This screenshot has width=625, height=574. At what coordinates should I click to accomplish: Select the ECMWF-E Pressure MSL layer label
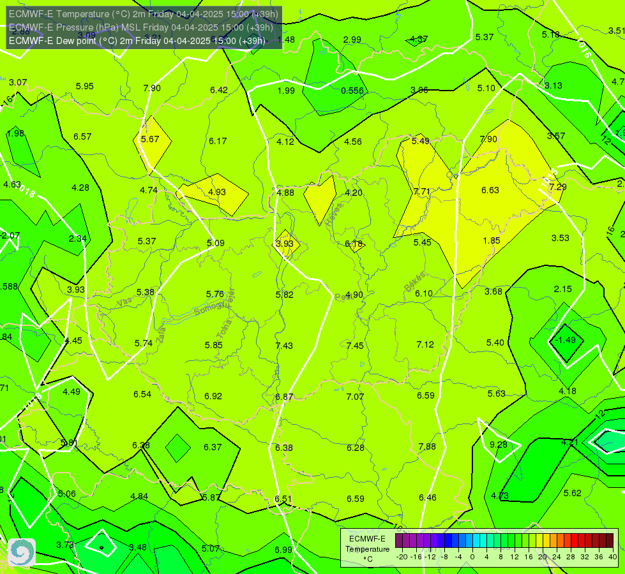141,27
